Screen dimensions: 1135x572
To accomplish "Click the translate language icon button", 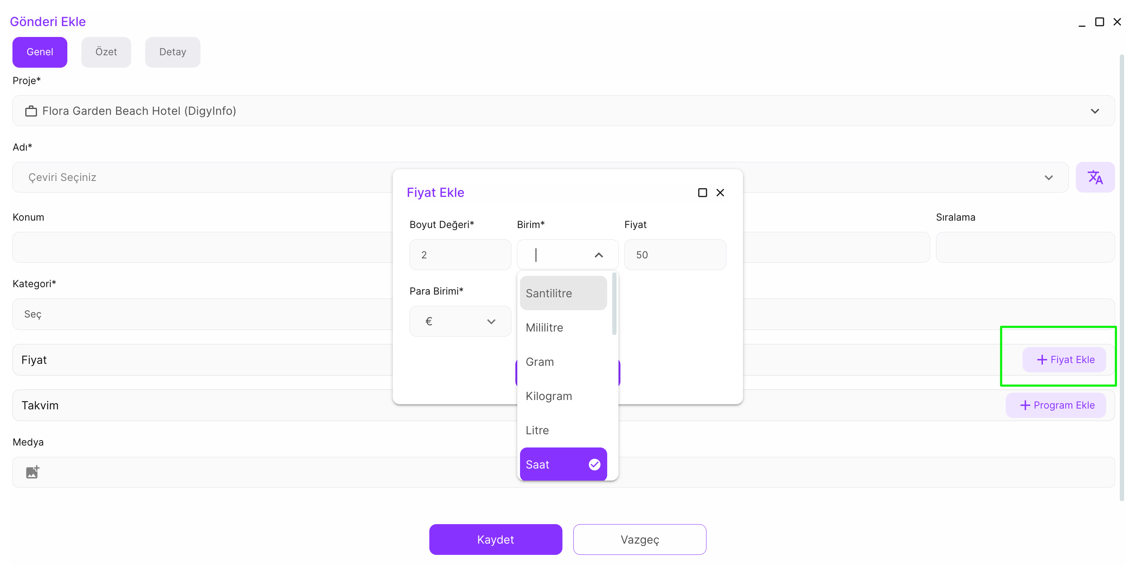I will coord(1095,177).
